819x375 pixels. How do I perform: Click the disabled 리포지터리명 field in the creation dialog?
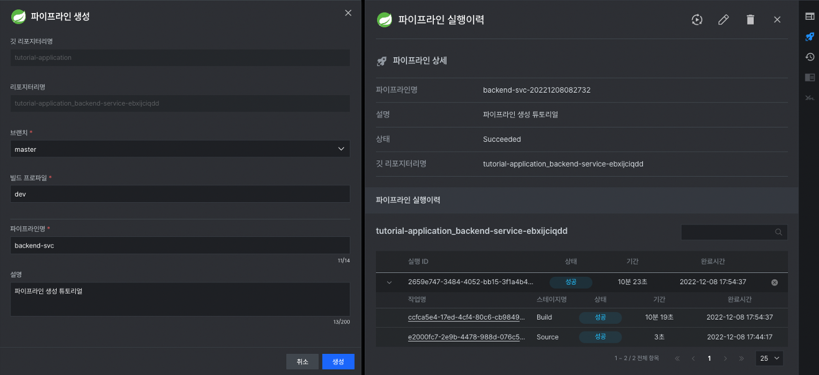coord(180,103)
